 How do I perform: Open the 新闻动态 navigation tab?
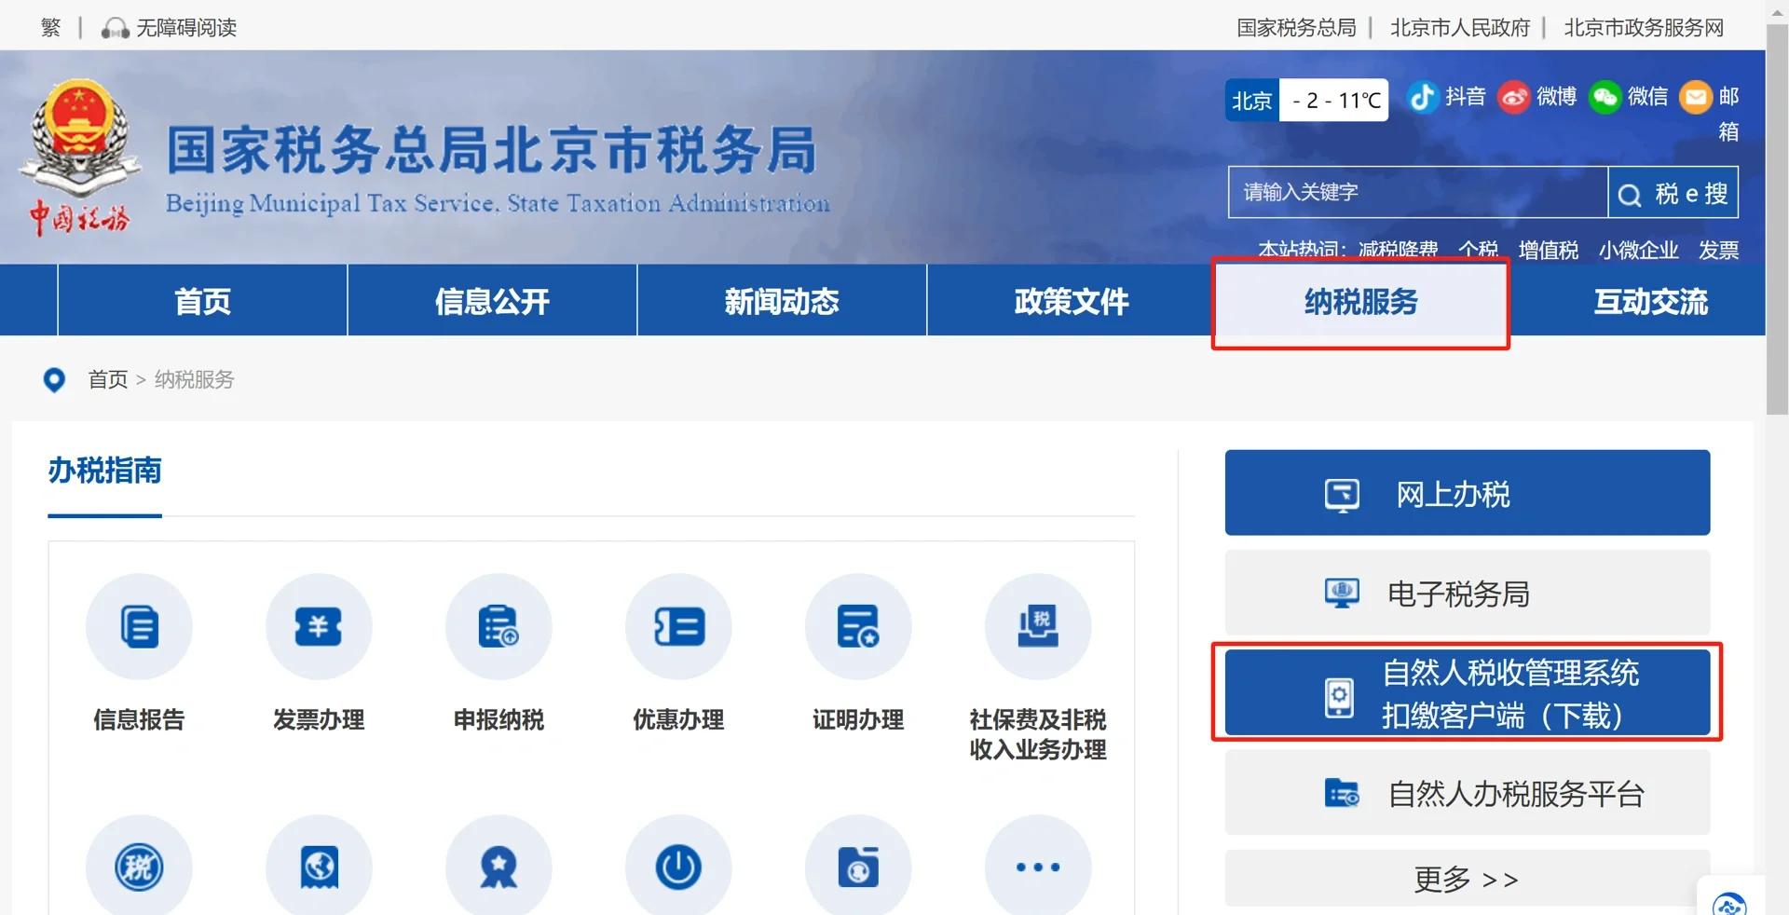[x=781, y=301]
